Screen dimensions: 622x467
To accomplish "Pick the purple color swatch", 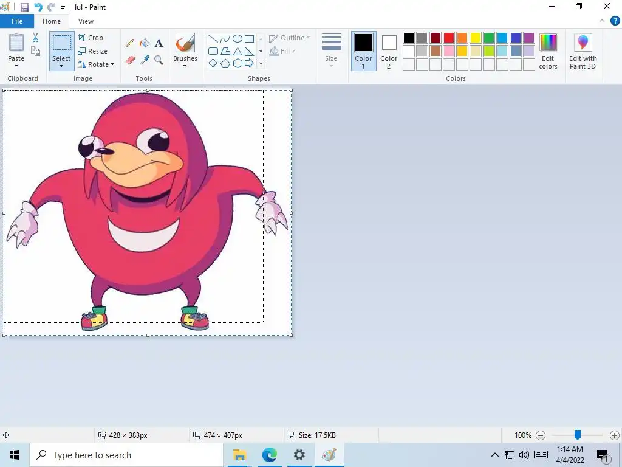I will pyautogui.click(x=529, y=38).
